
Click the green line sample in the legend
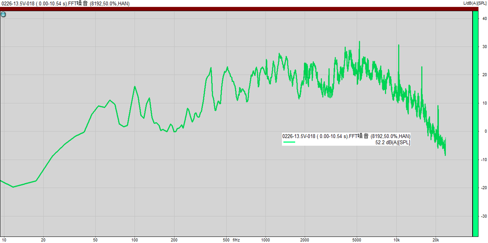tap(289, 143)
